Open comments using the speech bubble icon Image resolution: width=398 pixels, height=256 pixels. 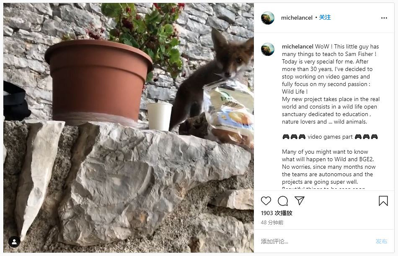(x=283, y=201)
